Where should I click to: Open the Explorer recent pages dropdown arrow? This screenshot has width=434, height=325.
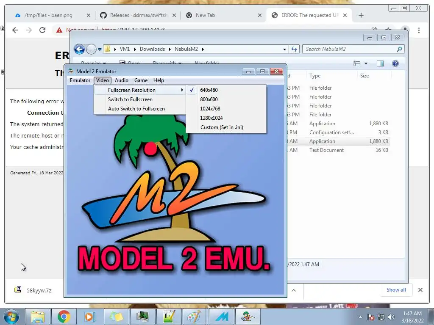[x=100, y=50]
